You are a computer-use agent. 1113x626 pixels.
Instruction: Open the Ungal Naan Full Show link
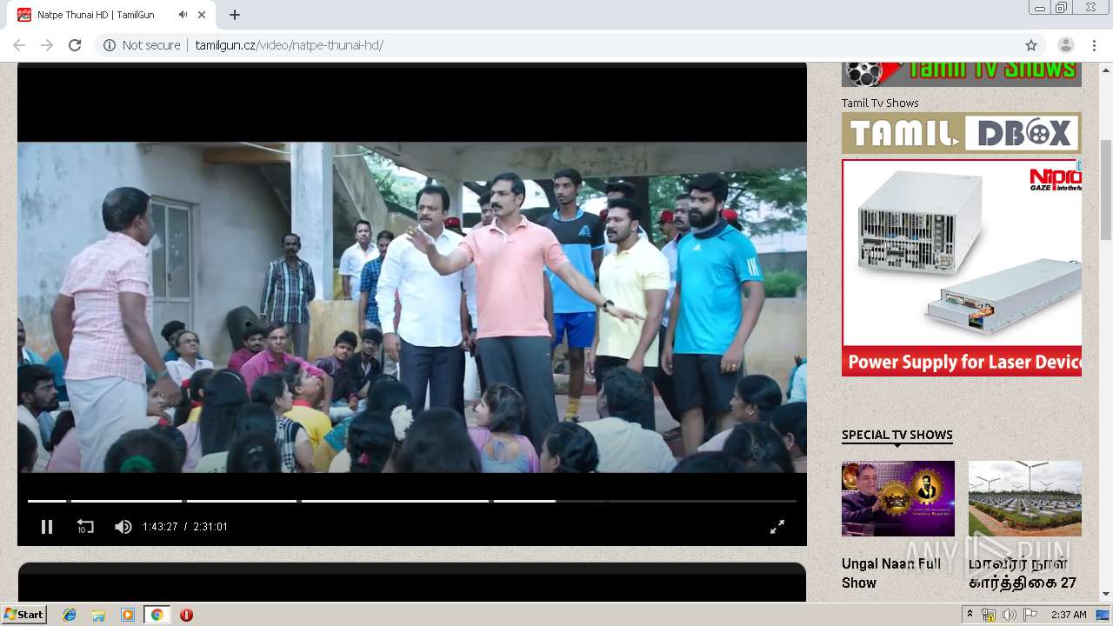coord(891,573)
